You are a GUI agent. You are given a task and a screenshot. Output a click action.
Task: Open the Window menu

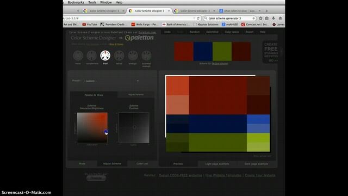[x=106, y=2]
